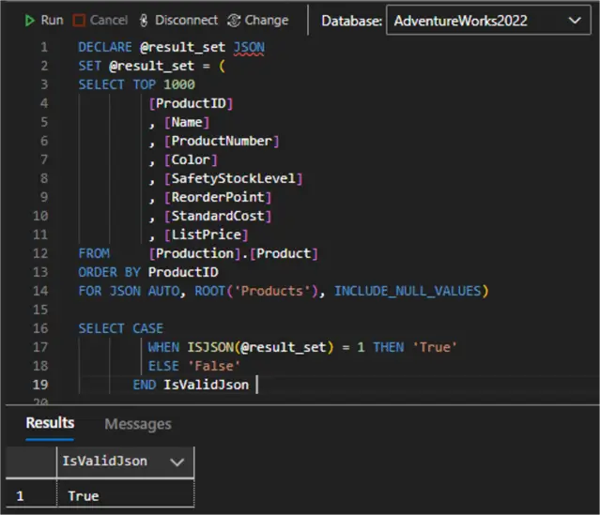Click the [ProductNumber] column in code
Image resolution: width=600 pixels, height=515 pixels.
click(x=222, y=141)
